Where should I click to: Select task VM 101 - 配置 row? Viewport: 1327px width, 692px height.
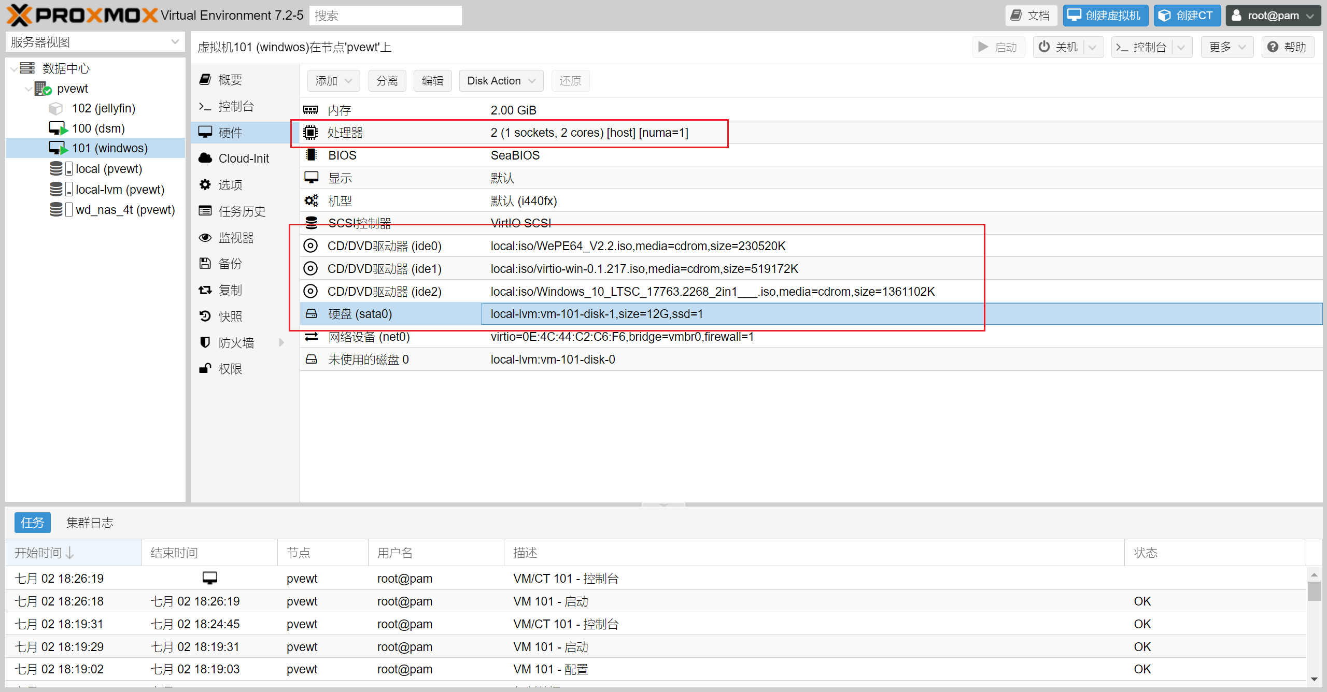[x=656, y=669]
